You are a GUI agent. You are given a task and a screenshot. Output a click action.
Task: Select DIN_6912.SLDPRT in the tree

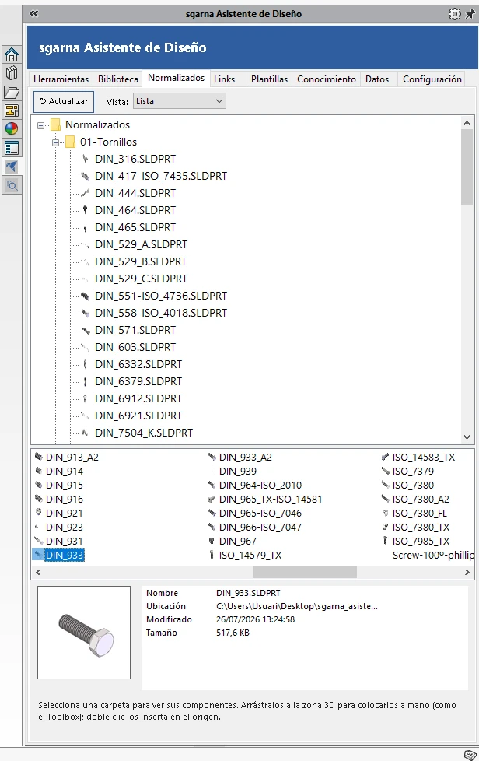click(138, 398)
